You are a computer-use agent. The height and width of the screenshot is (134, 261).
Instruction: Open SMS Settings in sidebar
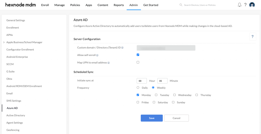tap(14, 101)
